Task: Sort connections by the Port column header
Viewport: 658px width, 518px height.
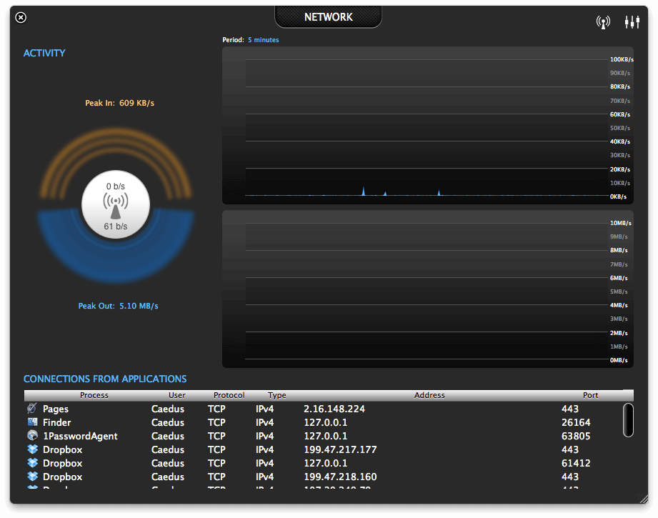Action: [x=590, y=395]
